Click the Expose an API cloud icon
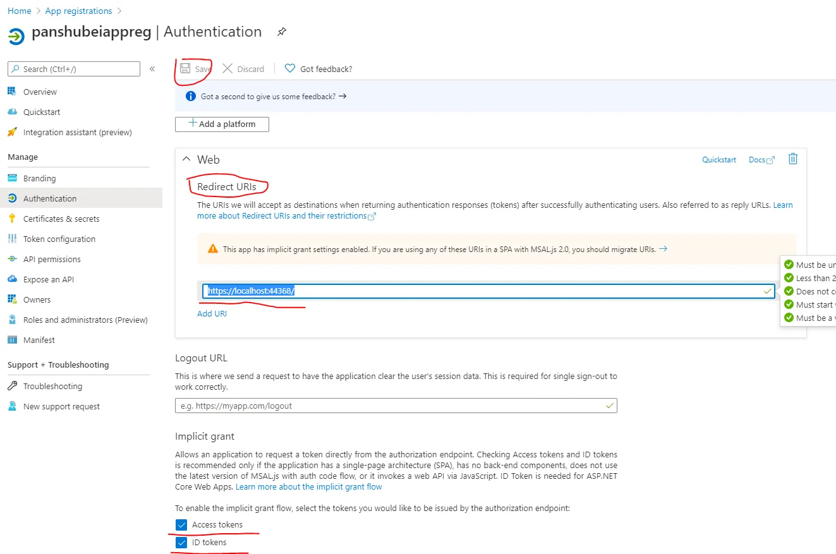The image size is (836, 554). (x=12, y=279)
